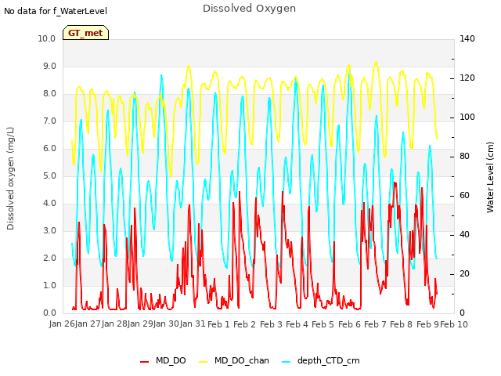501x376 pixels.
Task: Click the 'No data for f_WaterLevel' message
Action: [x=56, y=11]
